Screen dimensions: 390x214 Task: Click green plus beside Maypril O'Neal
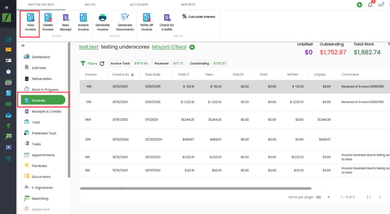tap(192, 47)
